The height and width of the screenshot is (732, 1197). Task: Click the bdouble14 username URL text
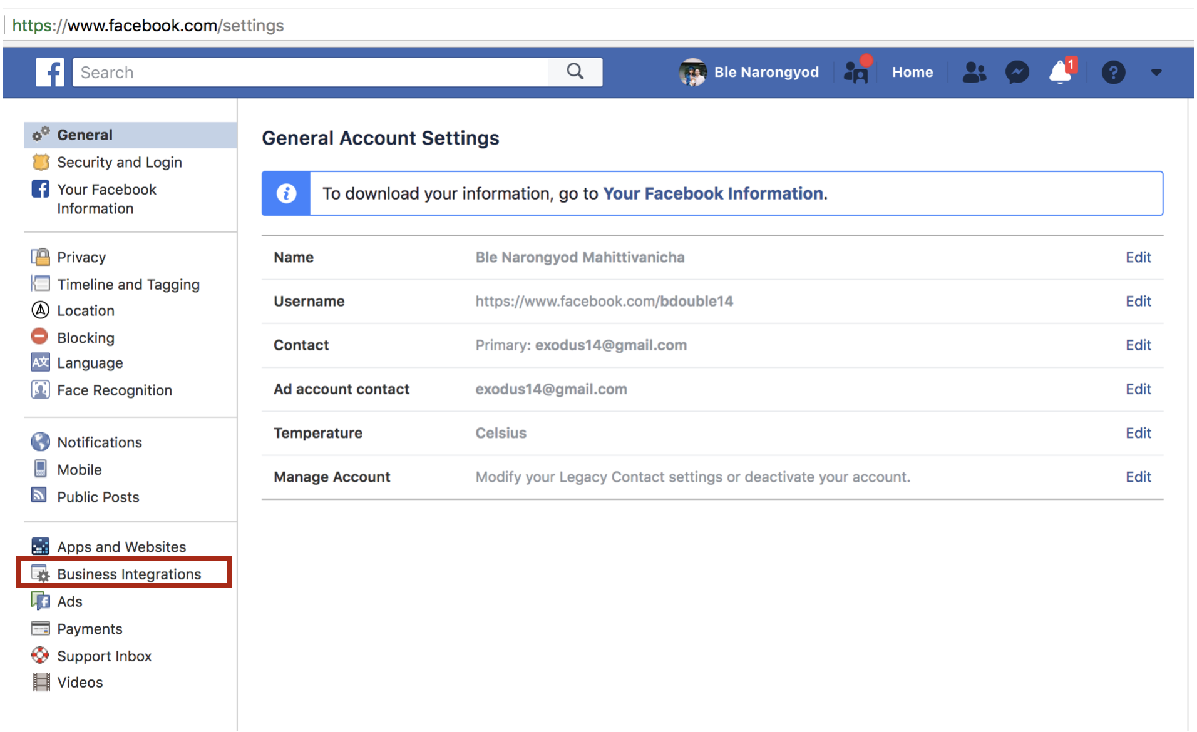point(604,301)
